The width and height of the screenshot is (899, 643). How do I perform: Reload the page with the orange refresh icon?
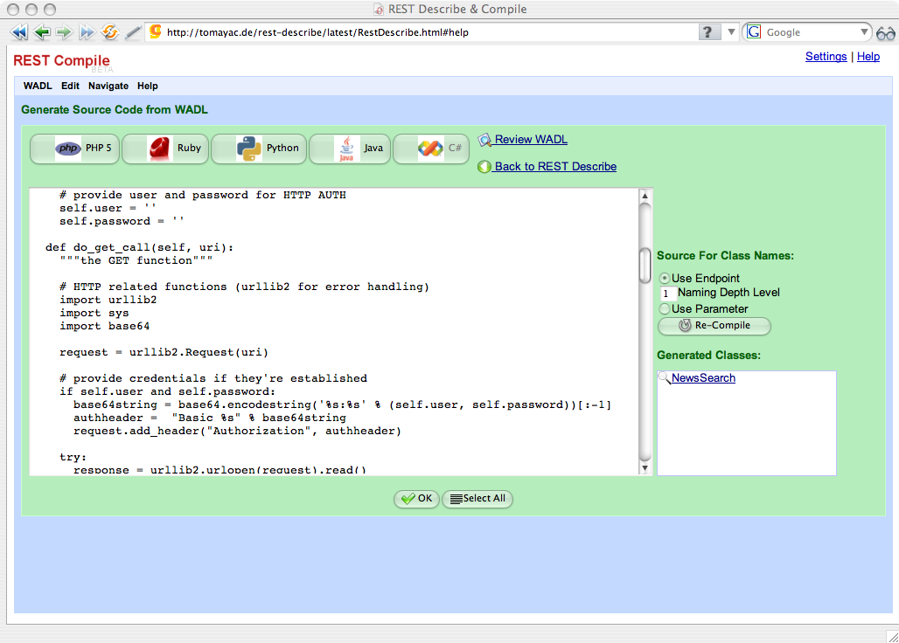109,32
